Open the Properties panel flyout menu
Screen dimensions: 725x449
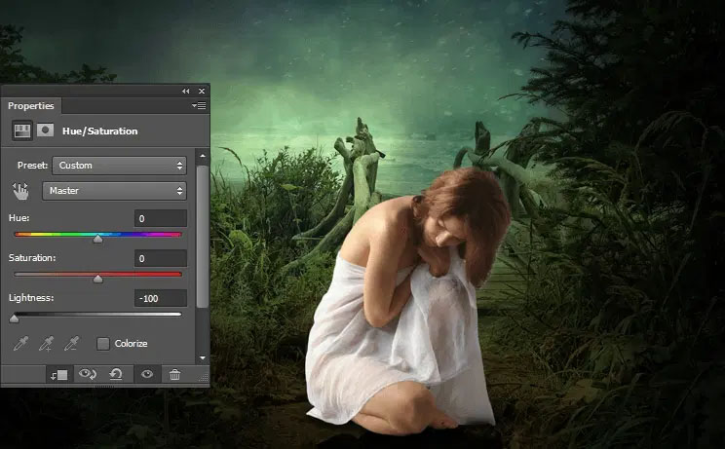click(199, 106)
